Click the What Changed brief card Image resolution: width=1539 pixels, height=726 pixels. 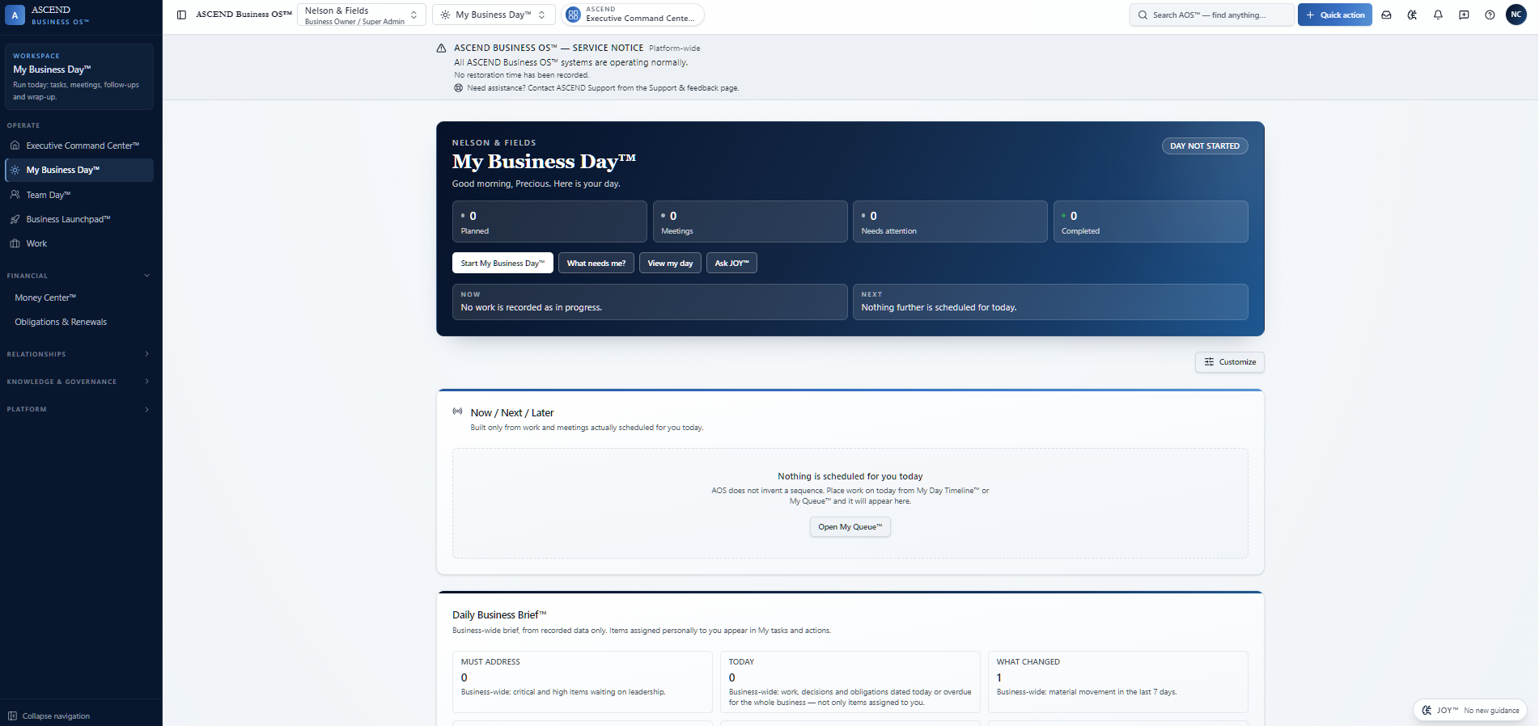(x=1118, y=682)
